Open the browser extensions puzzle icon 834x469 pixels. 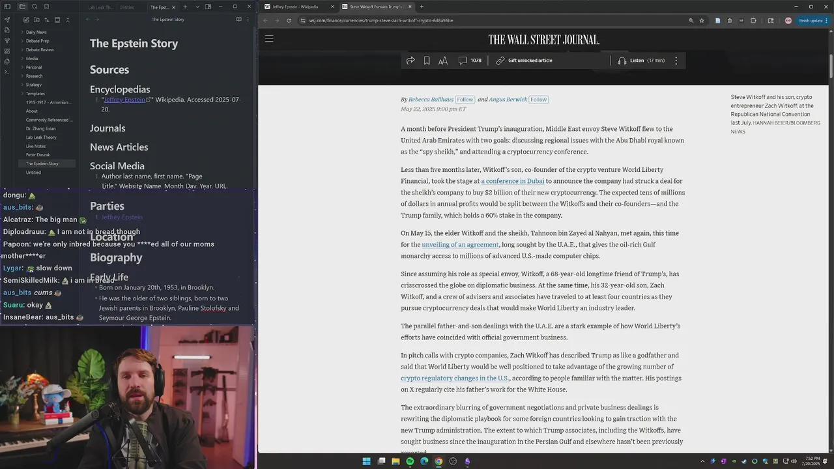[x=753, y=20]
